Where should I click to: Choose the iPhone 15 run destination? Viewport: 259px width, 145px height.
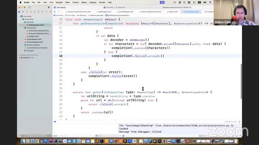coord(121,7)
